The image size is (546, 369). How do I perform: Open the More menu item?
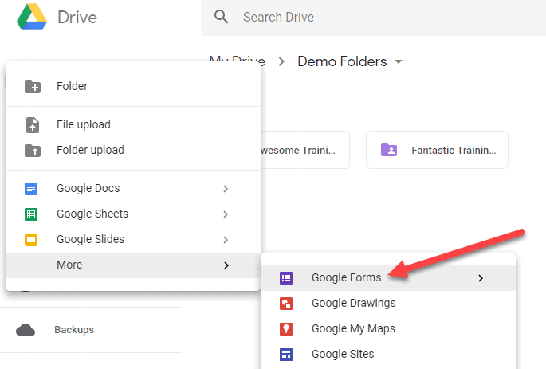point(133,265)
